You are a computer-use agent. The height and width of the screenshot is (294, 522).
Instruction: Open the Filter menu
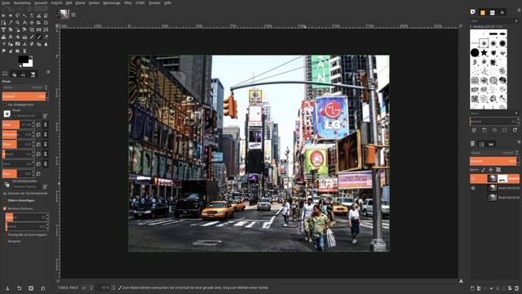coord(127,2)
